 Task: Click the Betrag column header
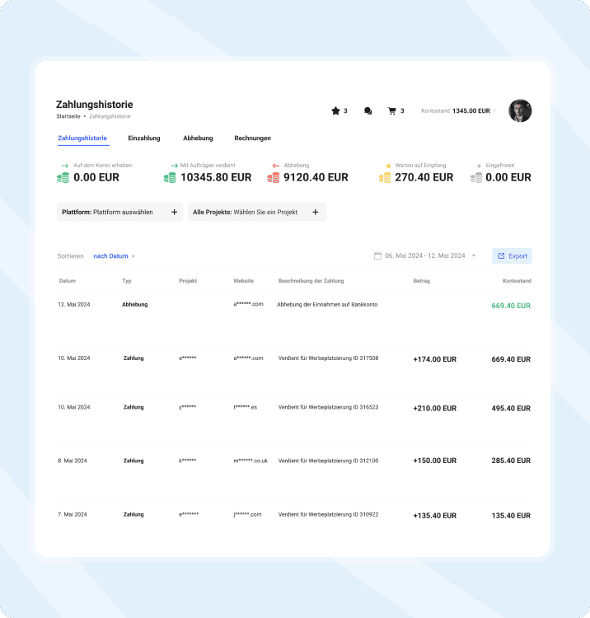click(421, 281)
